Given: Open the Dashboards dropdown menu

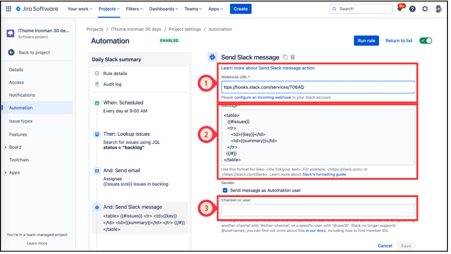Looking at the screenshot, I should 163,9.
